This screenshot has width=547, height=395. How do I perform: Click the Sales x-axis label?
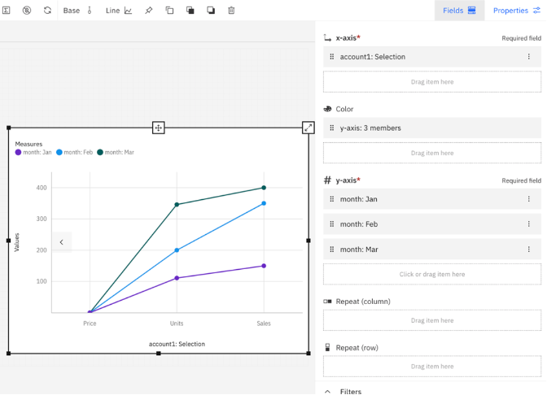264,323
